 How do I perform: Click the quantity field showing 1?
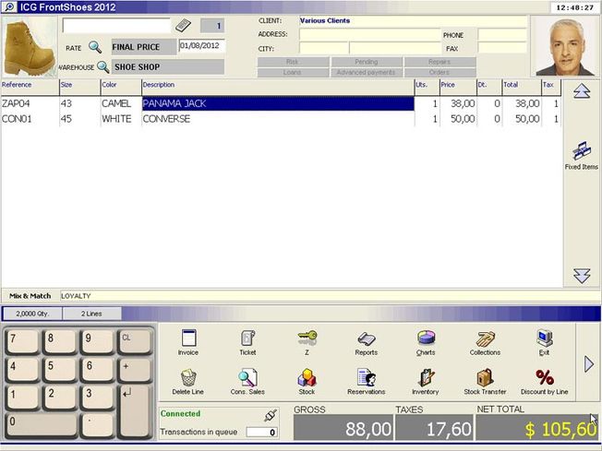[212, 26]
